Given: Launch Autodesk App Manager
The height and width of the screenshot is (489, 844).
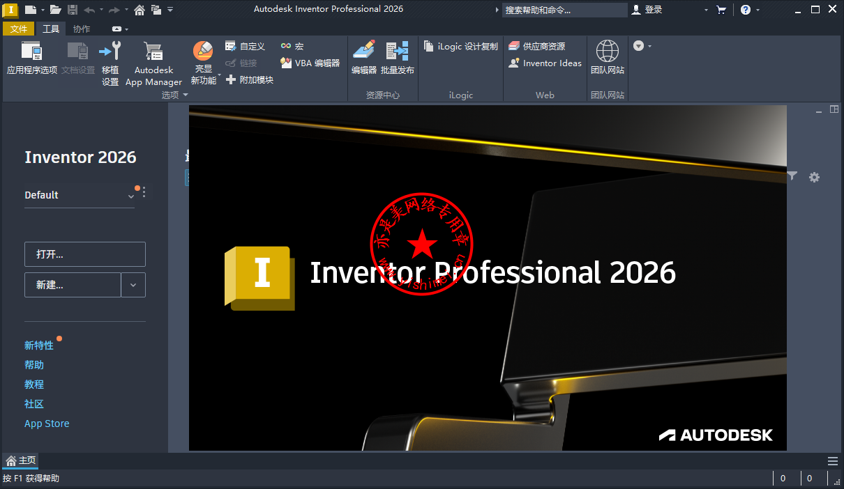Looking at the screenshot, I should click(153, 63).
